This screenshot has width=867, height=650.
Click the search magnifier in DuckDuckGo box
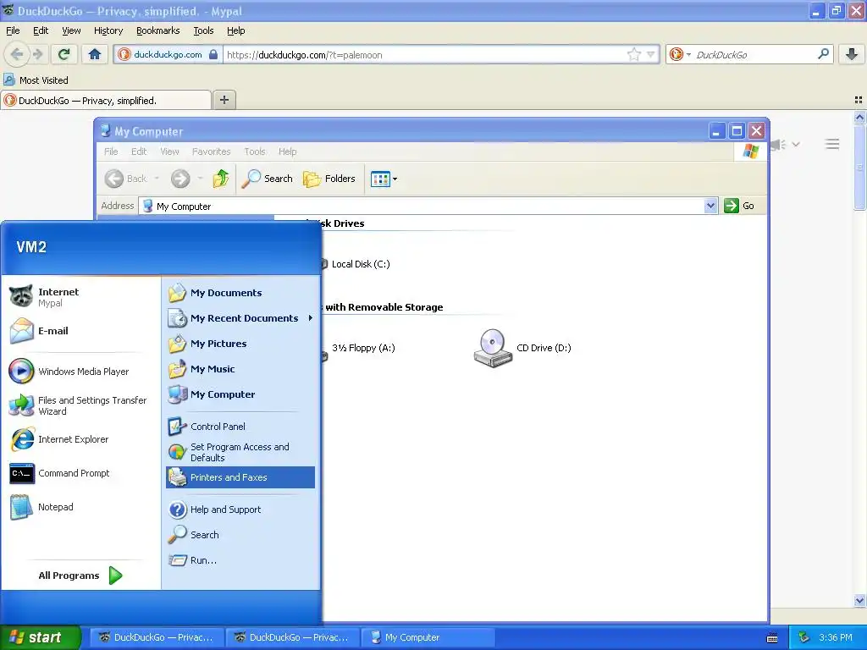tap(823, 54)
